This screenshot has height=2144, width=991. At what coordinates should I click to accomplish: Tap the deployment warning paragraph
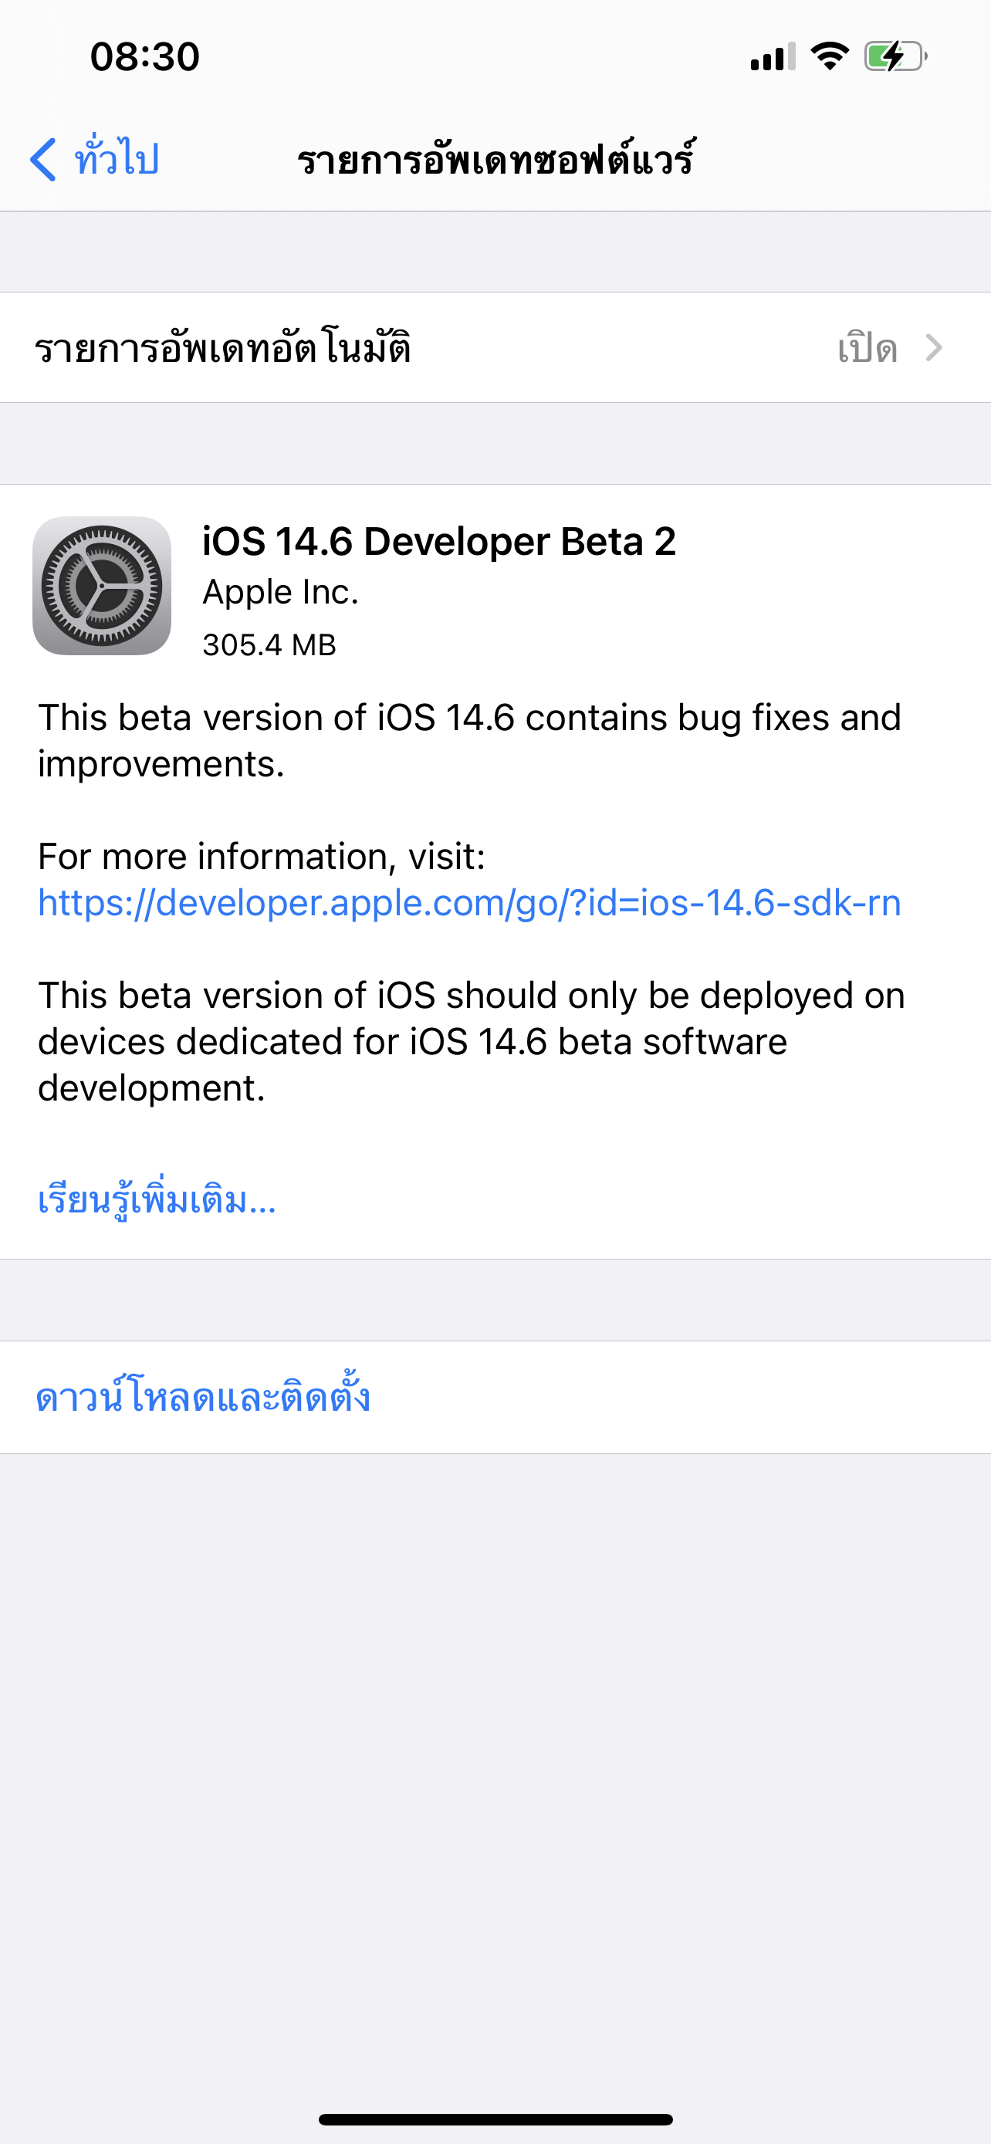tap(471, 1041)
